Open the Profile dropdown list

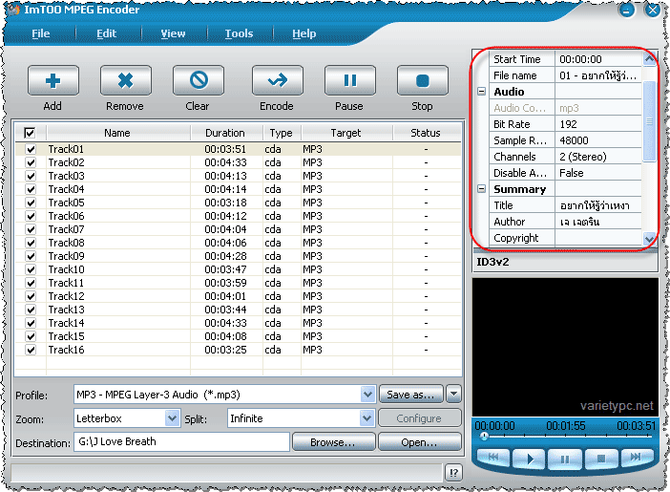point(367,395)
